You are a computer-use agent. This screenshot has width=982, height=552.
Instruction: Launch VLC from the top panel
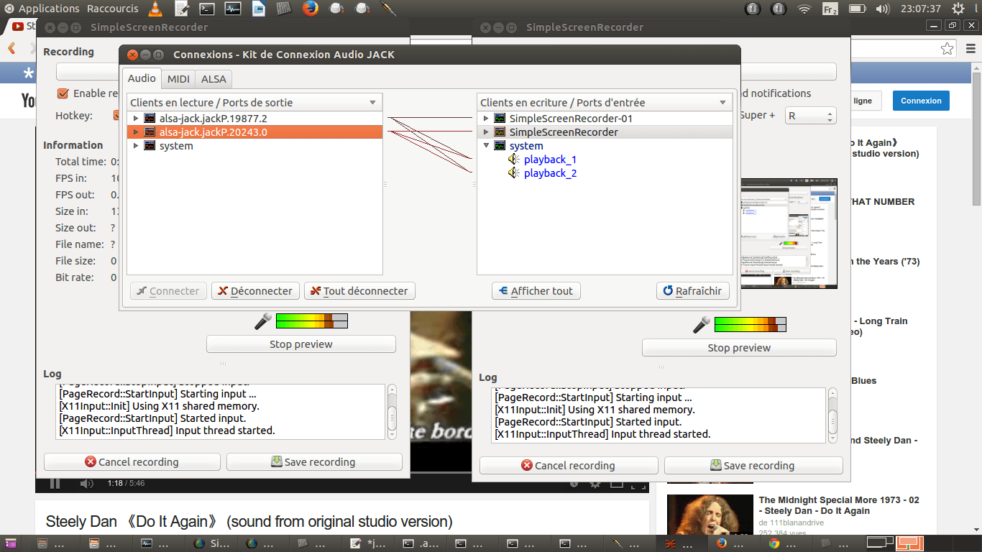coord(155,9)
